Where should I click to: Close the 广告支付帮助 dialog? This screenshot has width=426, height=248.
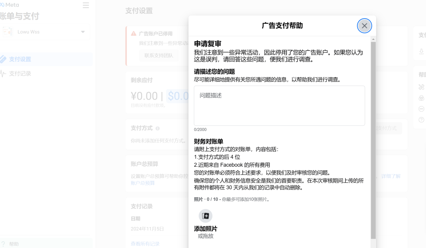click(364, 26)
